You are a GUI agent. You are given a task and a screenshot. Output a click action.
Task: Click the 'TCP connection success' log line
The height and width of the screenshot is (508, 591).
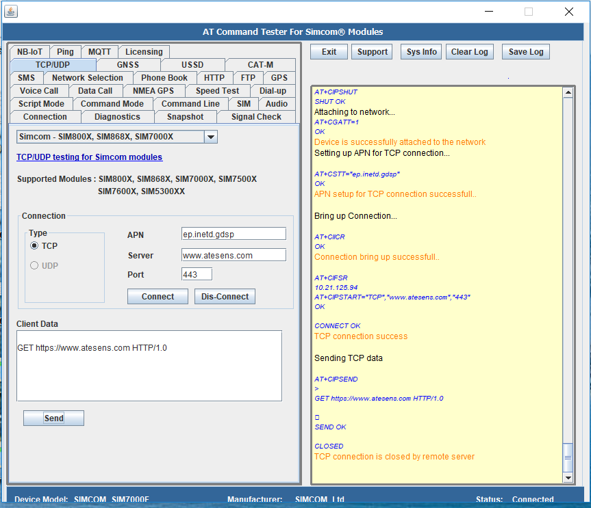(361, 336)
